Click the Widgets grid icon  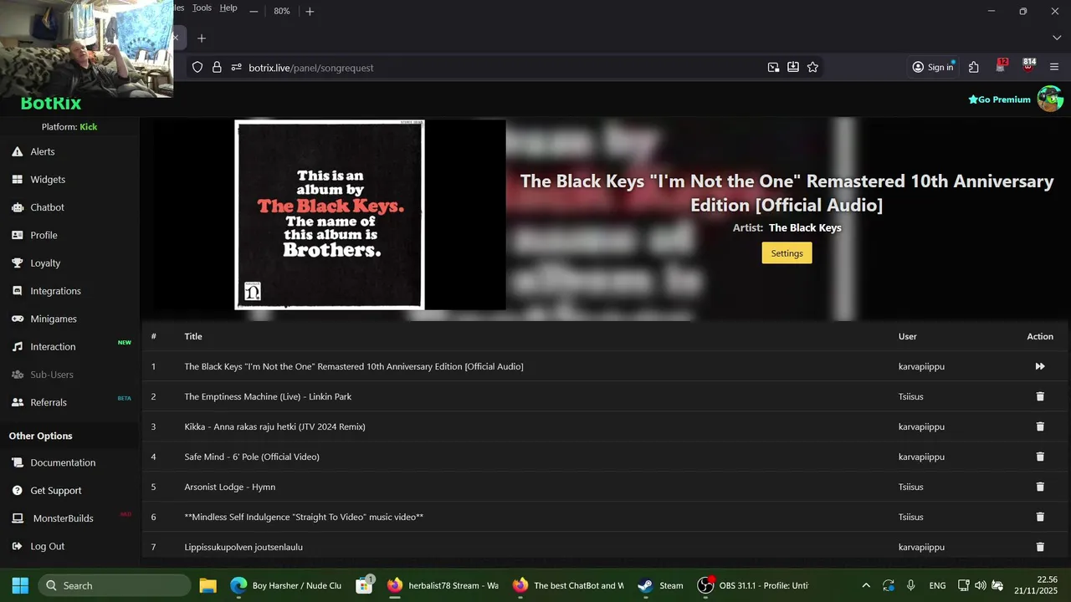(x=17, y=179)
